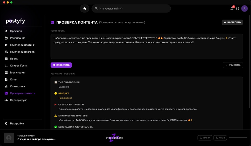Viewport: 251px width, 146px height.
Task: Click the critical triggers list text
Action: (x=126, y=120)
